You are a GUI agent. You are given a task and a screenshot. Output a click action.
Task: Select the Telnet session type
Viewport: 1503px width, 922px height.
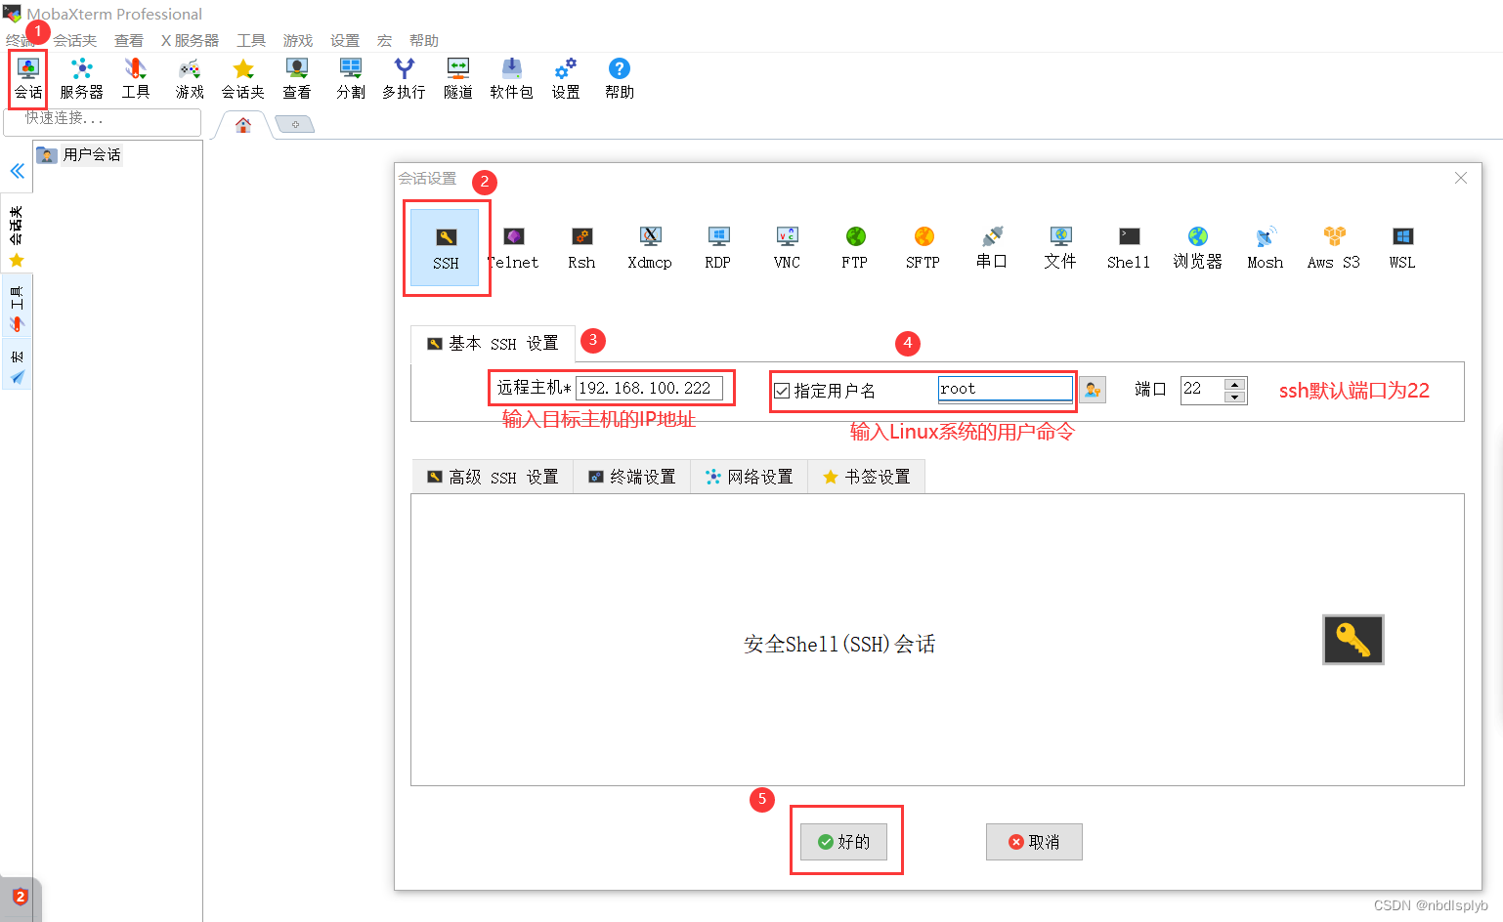coord(513,248)
